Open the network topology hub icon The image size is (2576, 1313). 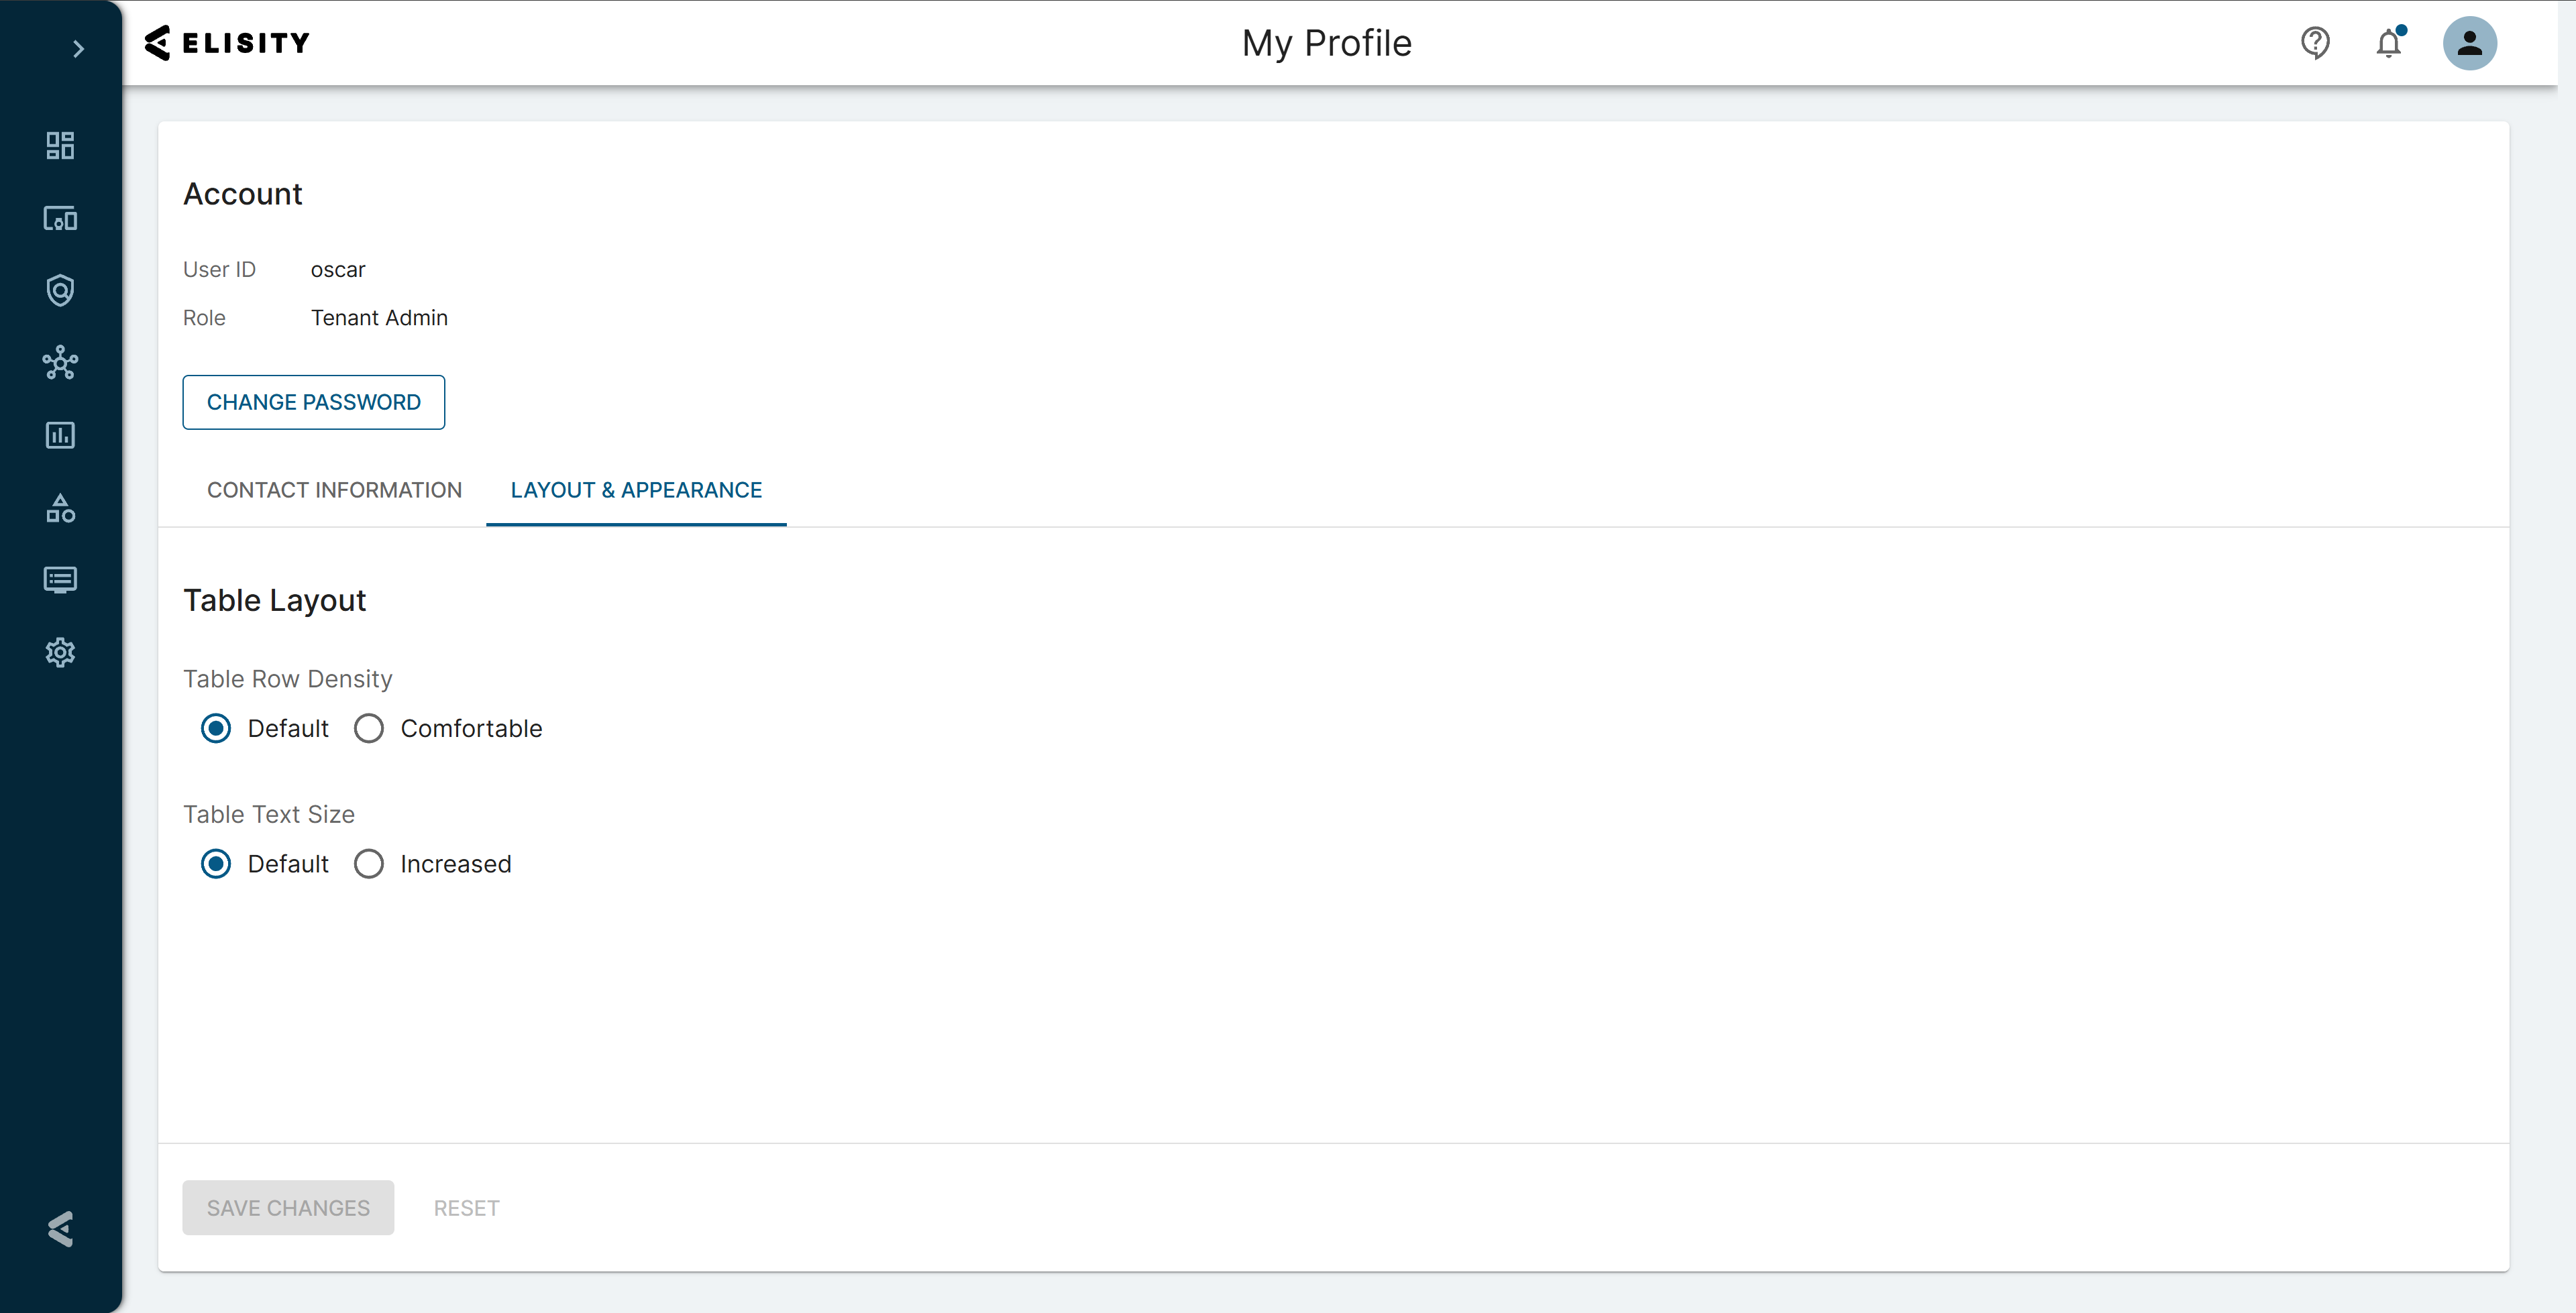(x=60, y=363)
